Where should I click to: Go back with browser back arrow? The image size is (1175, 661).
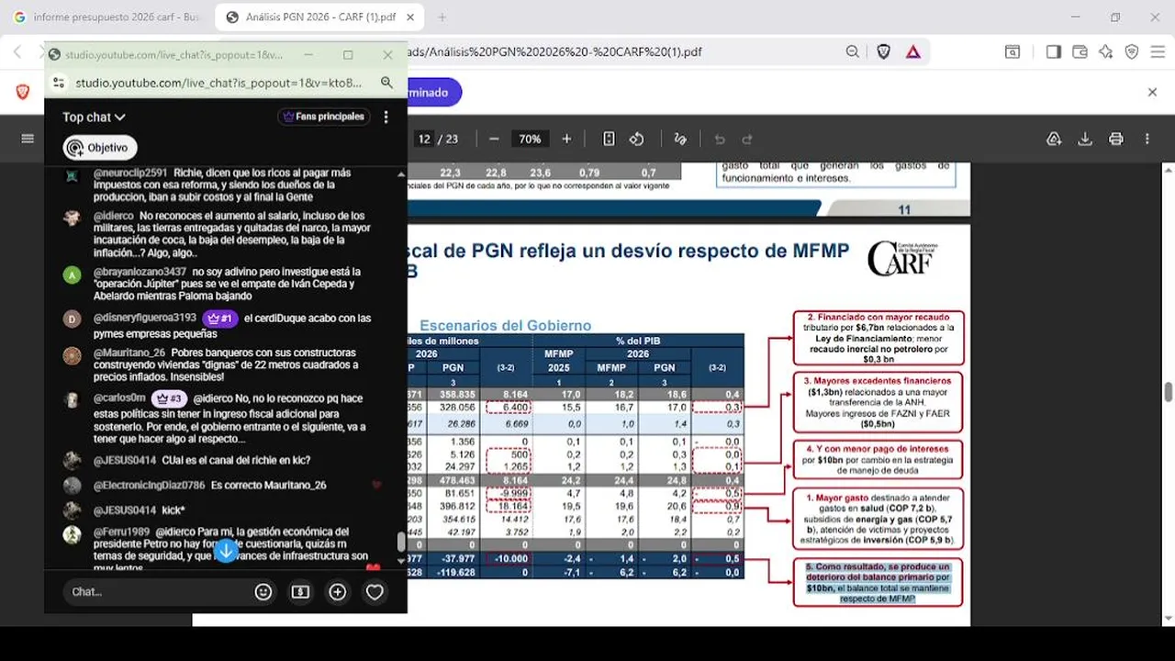tap(17, 51)
